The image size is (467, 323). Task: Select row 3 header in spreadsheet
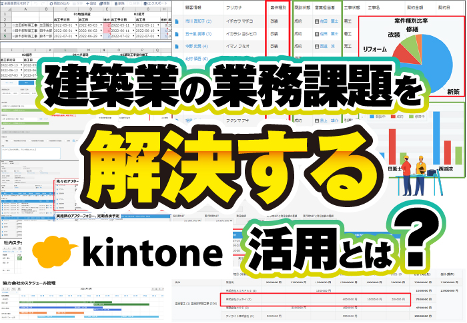pos(5,25)
